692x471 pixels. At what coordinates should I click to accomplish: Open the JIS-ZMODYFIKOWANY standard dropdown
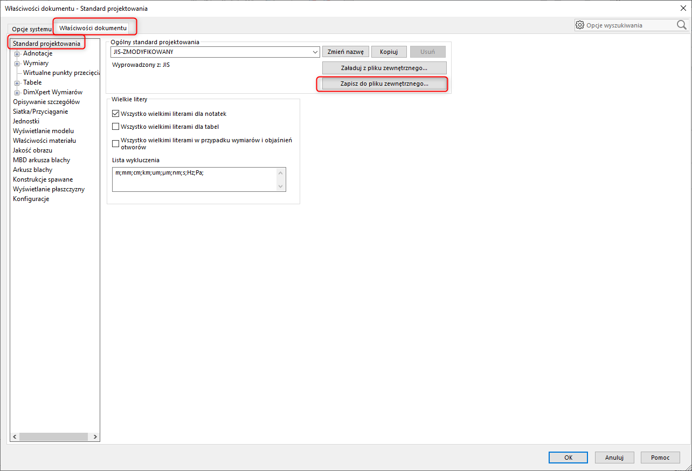point(315,52)
